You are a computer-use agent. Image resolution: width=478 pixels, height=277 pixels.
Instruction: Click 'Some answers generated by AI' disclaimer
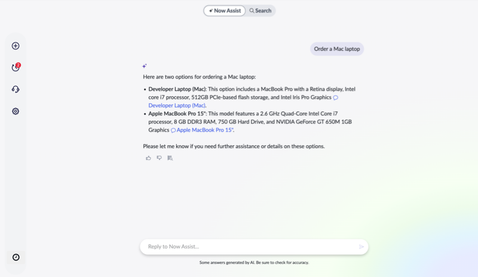coord(254,262)
